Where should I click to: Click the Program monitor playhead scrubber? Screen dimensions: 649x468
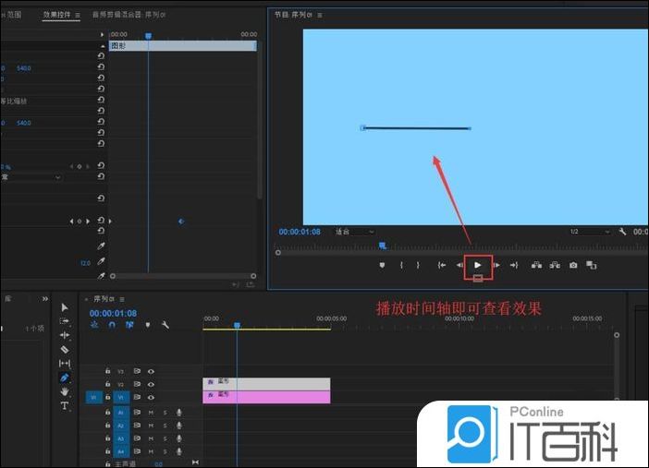pyautogui.click(x=383, y=246)
